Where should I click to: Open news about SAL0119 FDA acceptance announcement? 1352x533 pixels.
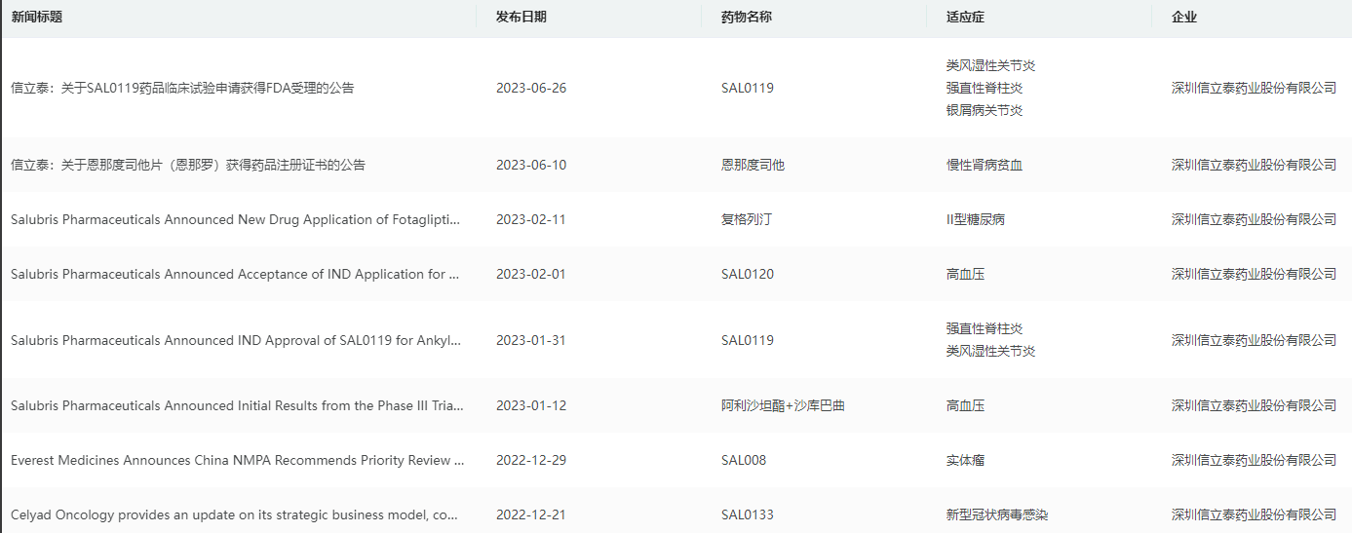tap(182, 88)
